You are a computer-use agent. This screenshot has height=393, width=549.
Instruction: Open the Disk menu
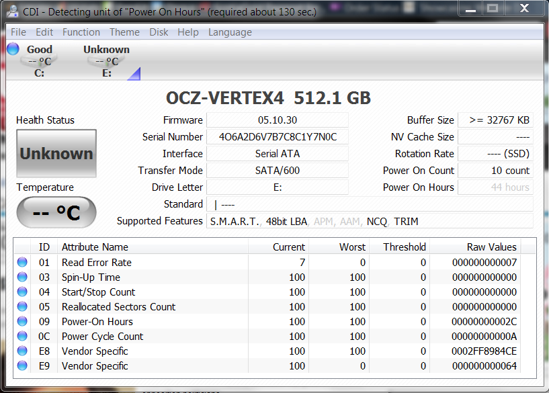click(159, 32)
